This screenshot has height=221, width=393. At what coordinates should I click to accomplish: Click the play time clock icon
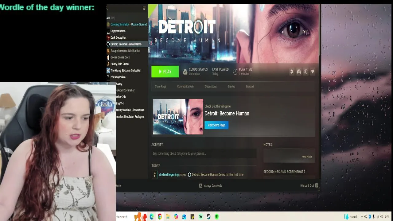[x=235, y=72]
